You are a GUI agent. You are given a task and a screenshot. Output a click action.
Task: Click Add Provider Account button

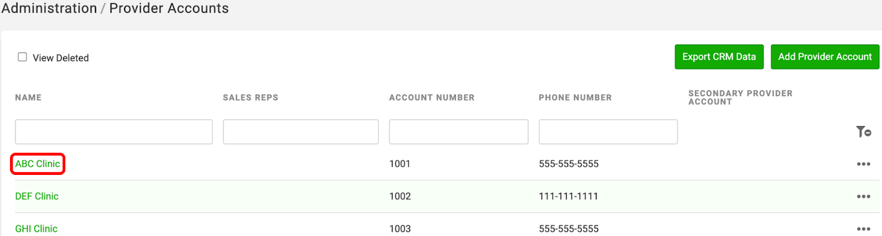(825, 57)
